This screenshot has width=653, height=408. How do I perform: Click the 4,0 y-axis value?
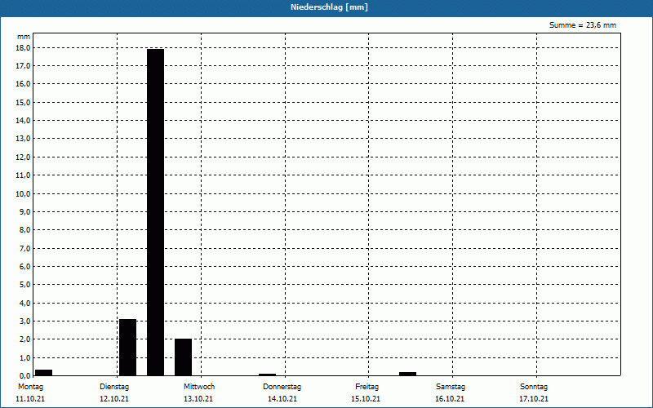(25, 303)
